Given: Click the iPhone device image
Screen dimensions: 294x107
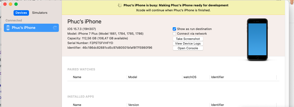Looking at the screenshot, I should point(257,39).
